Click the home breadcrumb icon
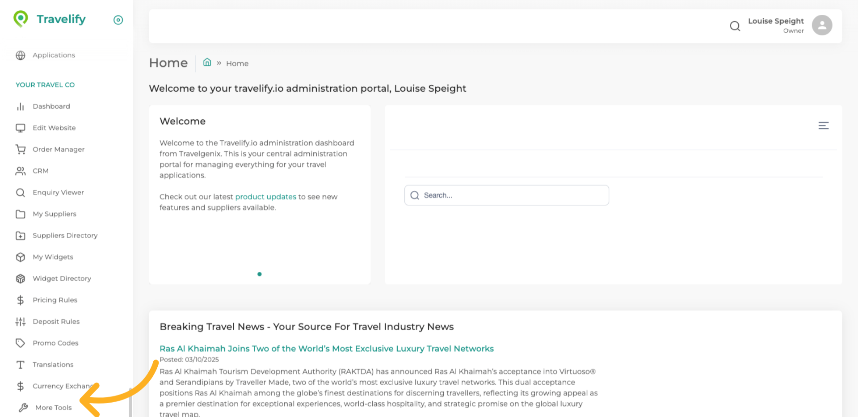 (207, 63)
